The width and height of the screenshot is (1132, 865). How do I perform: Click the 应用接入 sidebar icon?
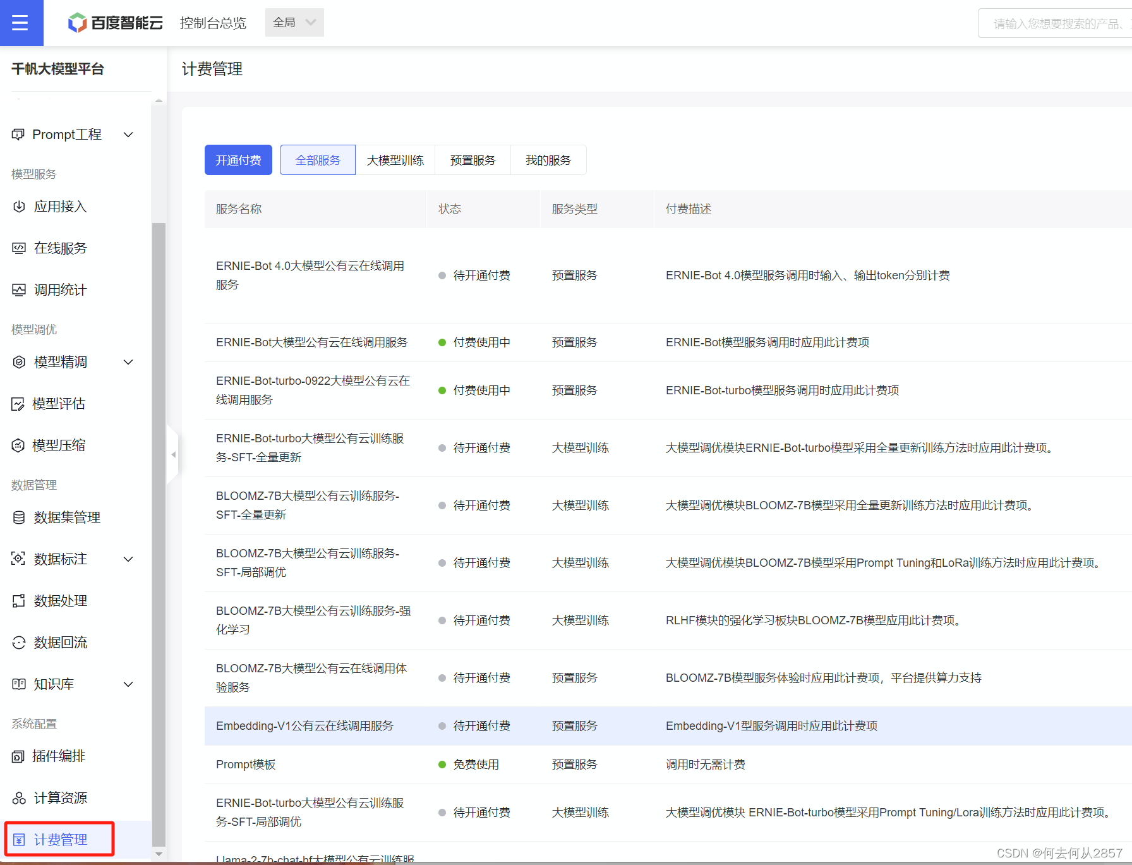19,207
